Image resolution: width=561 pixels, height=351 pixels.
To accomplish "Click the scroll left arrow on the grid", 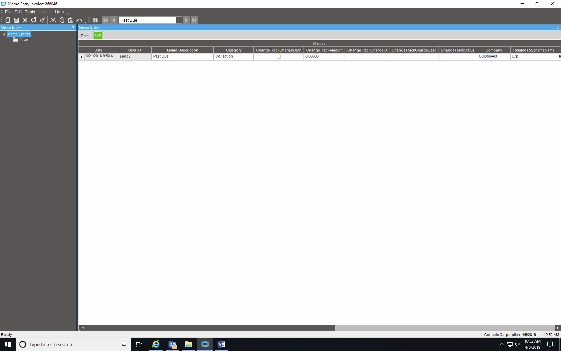I will pyautogui.click(x=83, y=328).
